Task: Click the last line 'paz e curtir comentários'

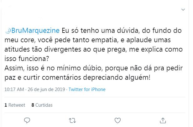Action: [78, 77]
